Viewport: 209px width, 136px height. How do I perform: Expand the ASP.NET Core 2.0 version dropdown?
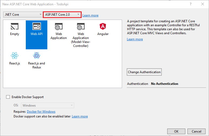tap(62, 15)
